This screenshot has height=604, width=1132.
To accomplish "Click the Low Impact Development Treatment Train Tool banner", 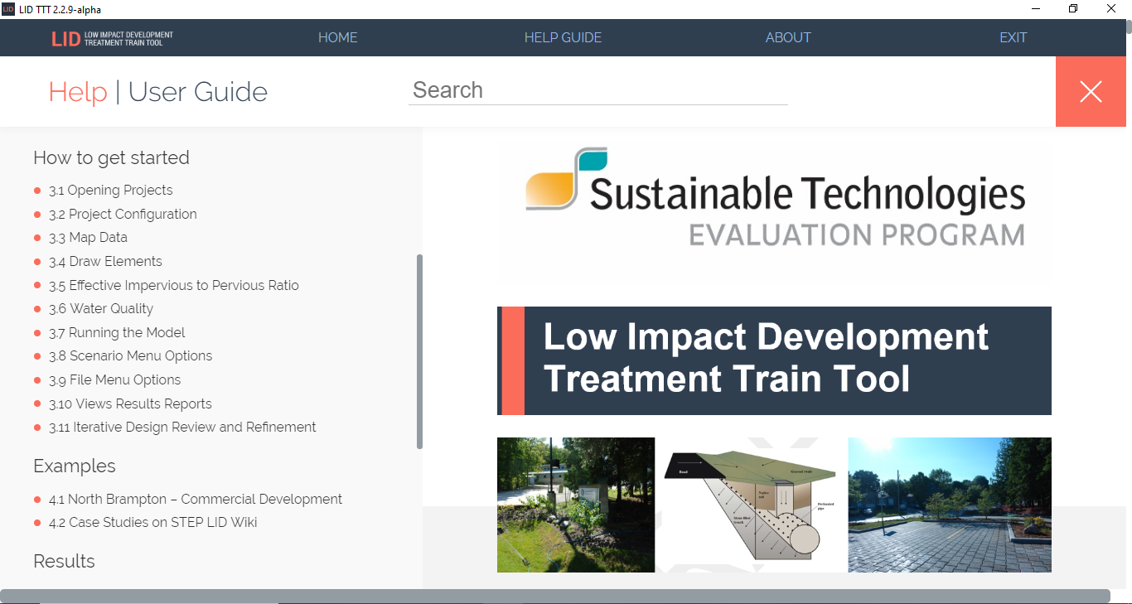I will pyautogui.click(x=774, y=360).
